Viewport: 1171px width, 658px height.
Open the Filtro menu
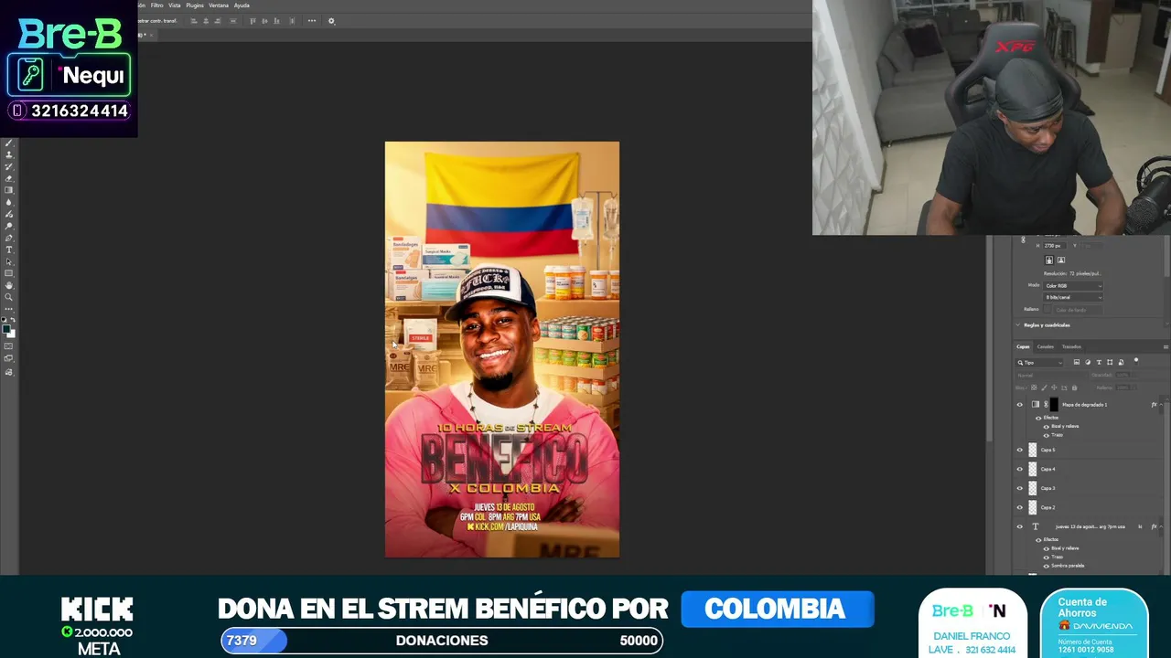coord(156,5)
